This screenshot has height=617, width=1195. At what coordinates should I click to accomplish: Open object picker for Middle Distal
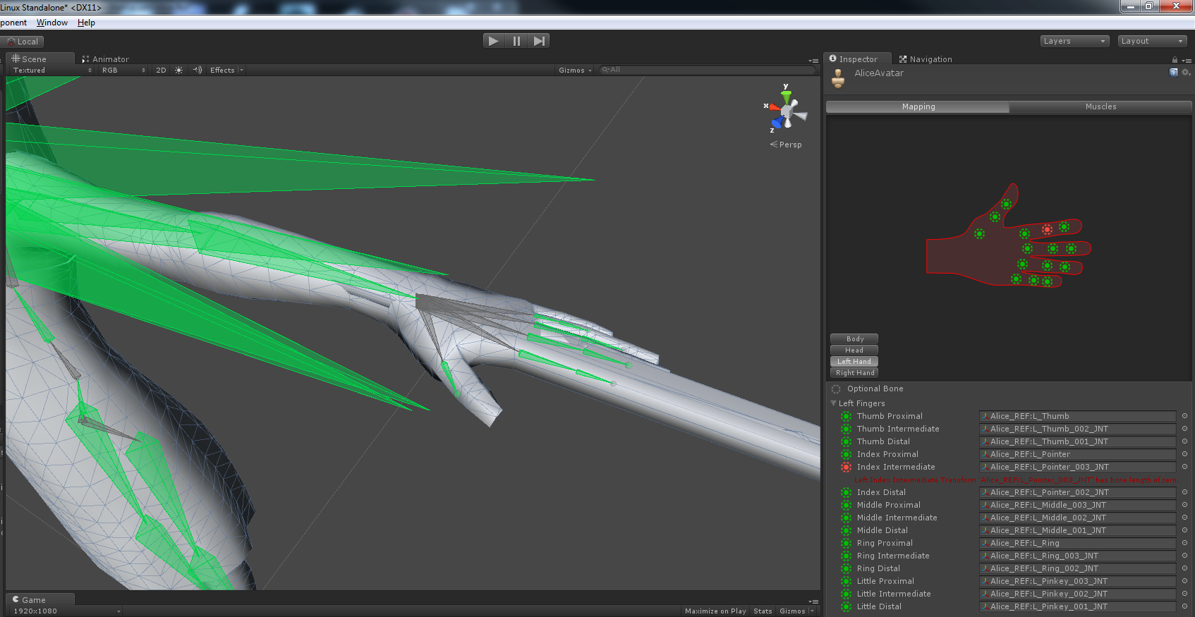(x=1184, y=530)
